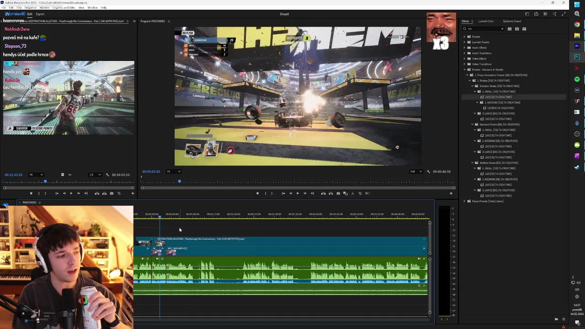The height and width of the screenshot is (329, 585).
Task: Go to In point in Source monitor
Action: (x=57, y=193)
